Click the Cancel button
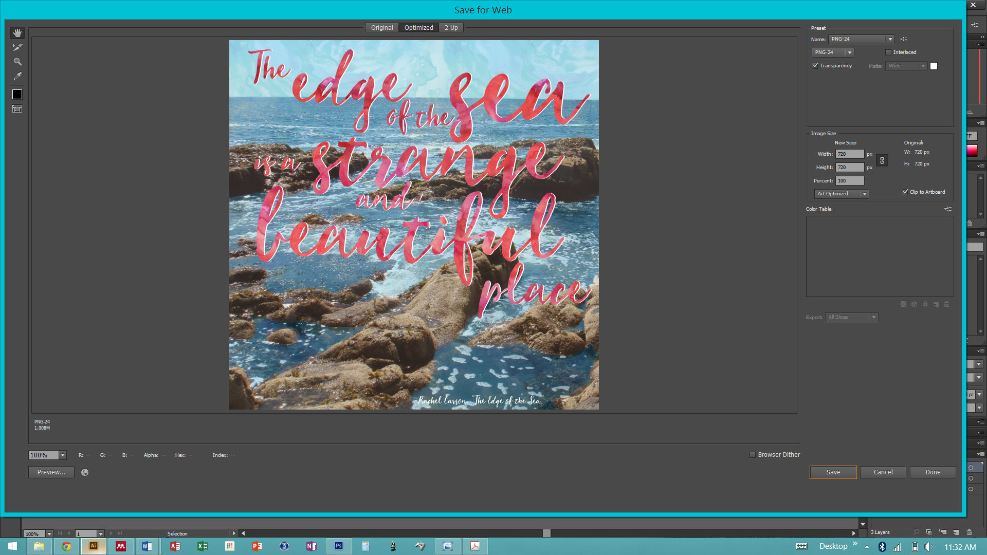This screenshot has height=555, width=987. (883, 472)
